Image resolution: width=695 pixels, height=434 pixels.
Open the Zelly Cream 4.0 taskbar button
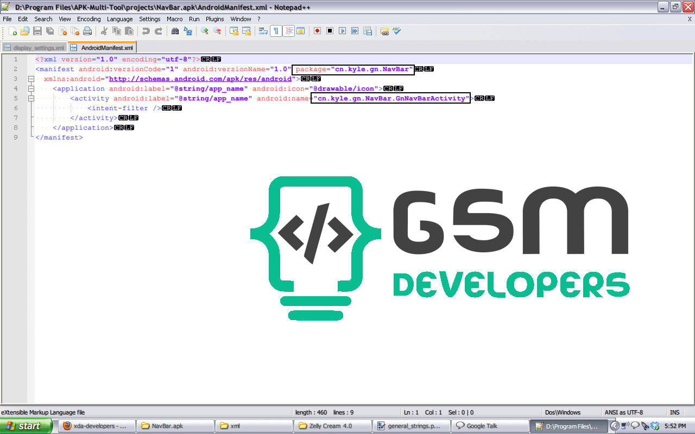[332, 426]
